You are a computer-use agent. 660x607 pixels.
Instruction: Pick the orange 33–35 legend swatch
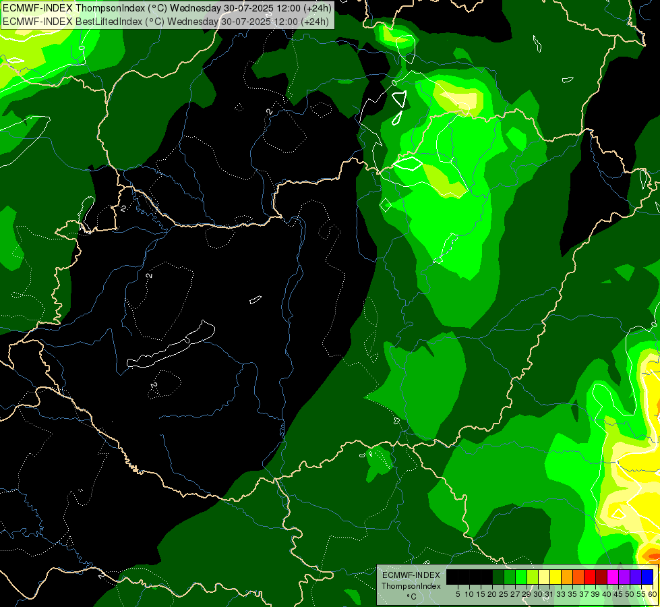(x=567, y=577)
